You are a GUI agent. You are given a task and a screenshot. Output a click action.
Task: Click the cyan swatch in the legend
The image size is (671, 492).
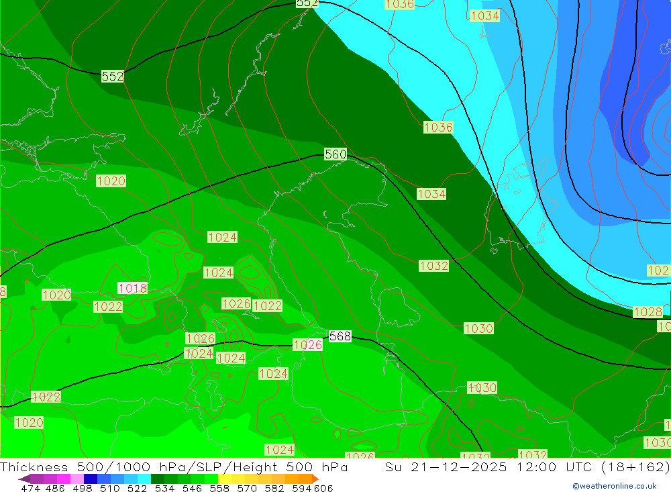(x=144, y=479)
